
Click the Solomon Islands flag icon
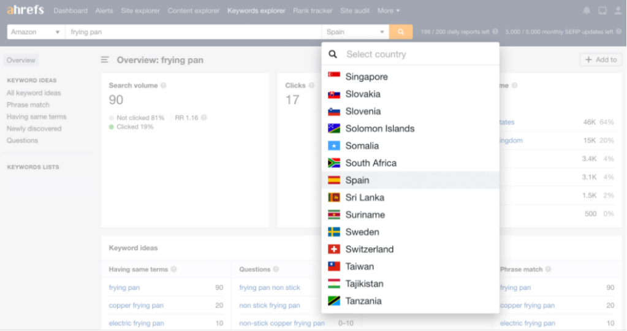334,128
